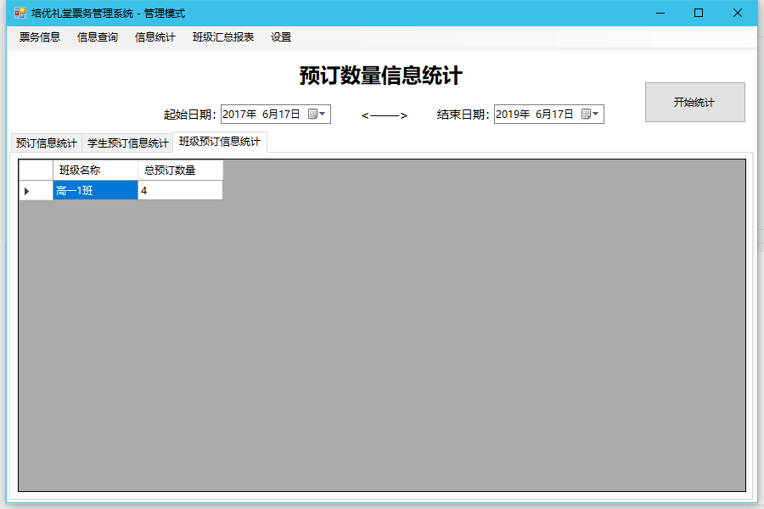Viewport: 764px width, 509px height.
Task: Maximize the application window
Action: pyautogui.click(x=699, y=13)
